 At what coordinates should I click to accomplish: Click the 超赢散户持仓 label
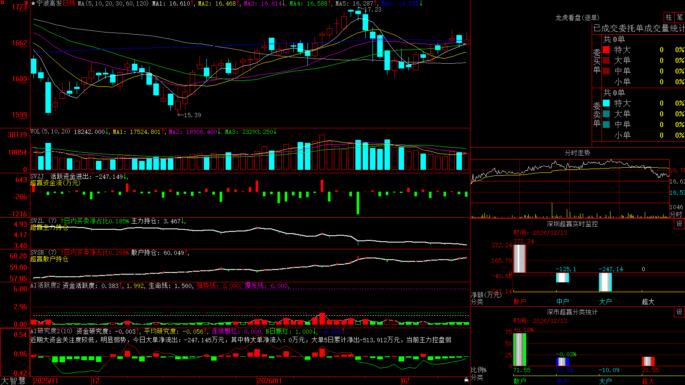click(49, 259)
